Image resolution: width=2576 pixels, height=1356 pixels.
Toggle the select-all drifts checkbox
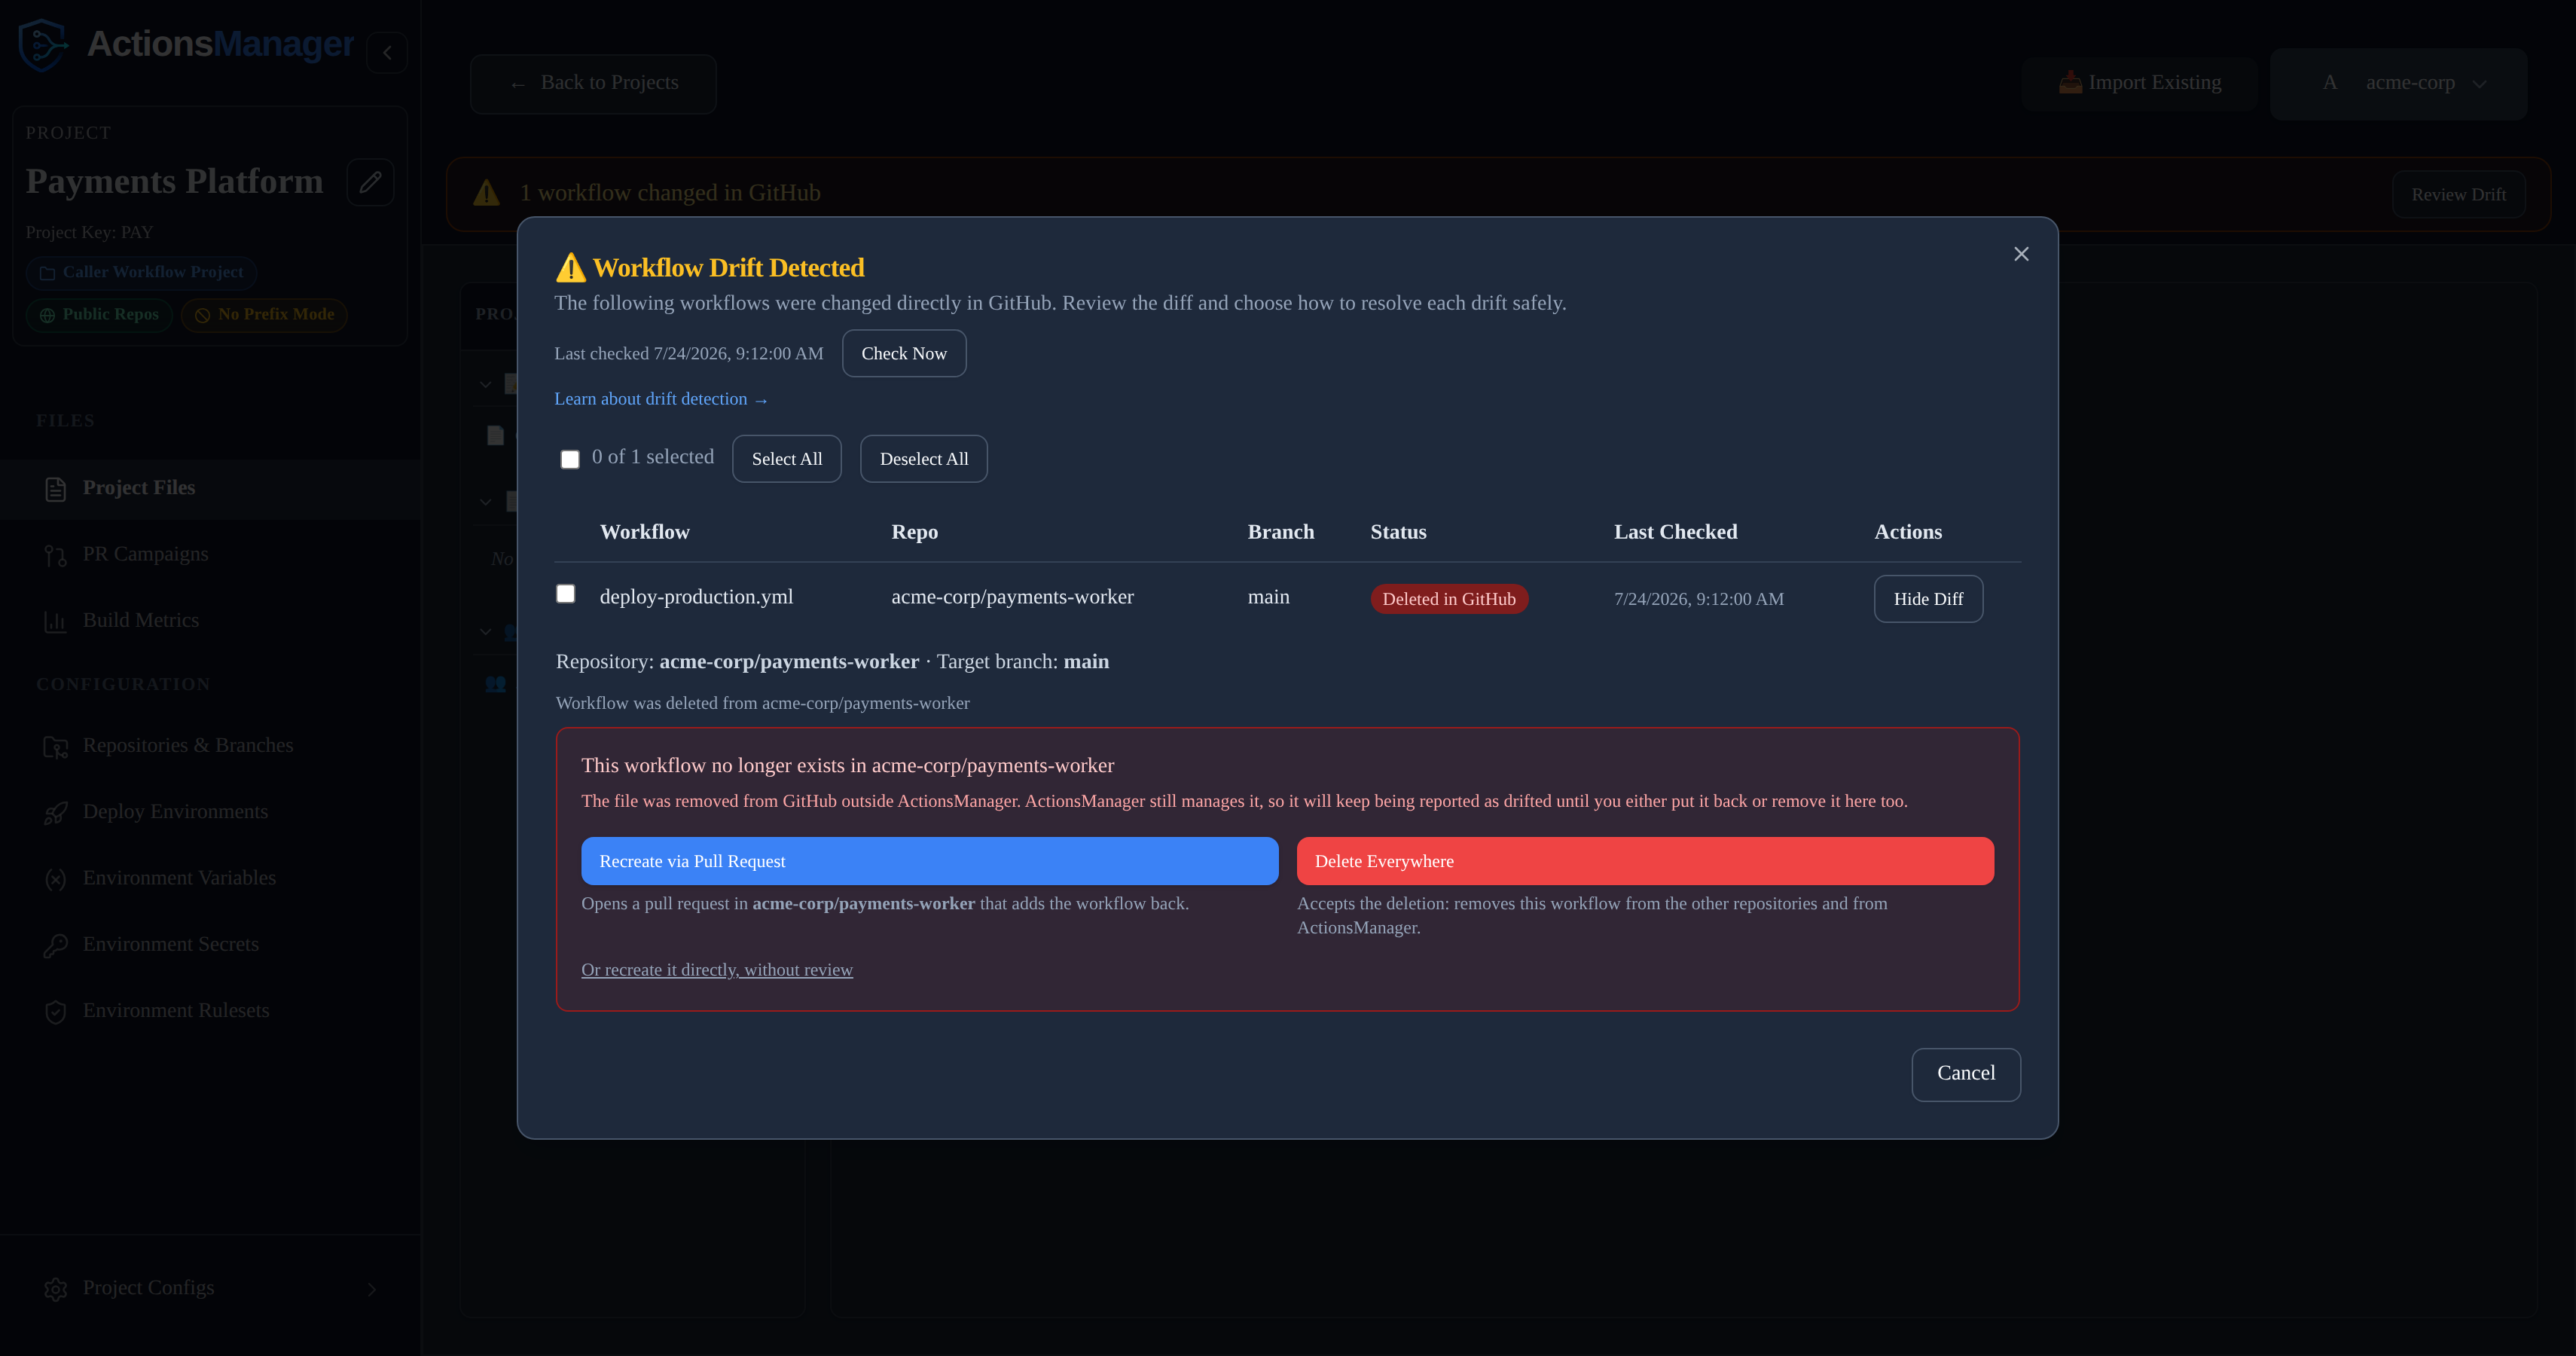coord(570,459)
